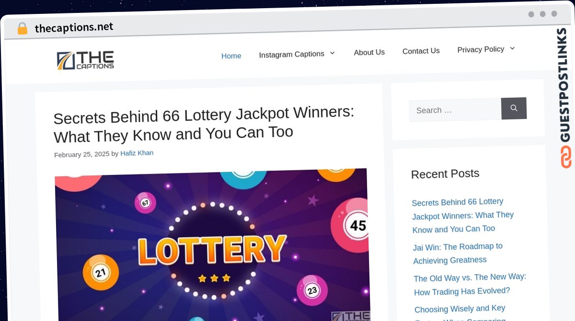
Task: Open the About Us menu item
Action: click(369, 52)
